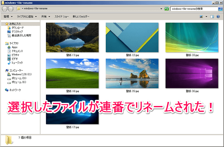This screenshot has width=224, height=147.
Task: Open the ライブラリに追加 dropdown
Action: coord(27,16)
